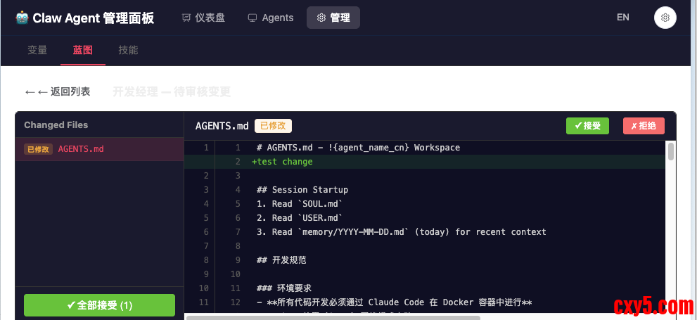Reject the AGENTS.md change with 拒绝
The image size is (697, 320).
[644, 126]
